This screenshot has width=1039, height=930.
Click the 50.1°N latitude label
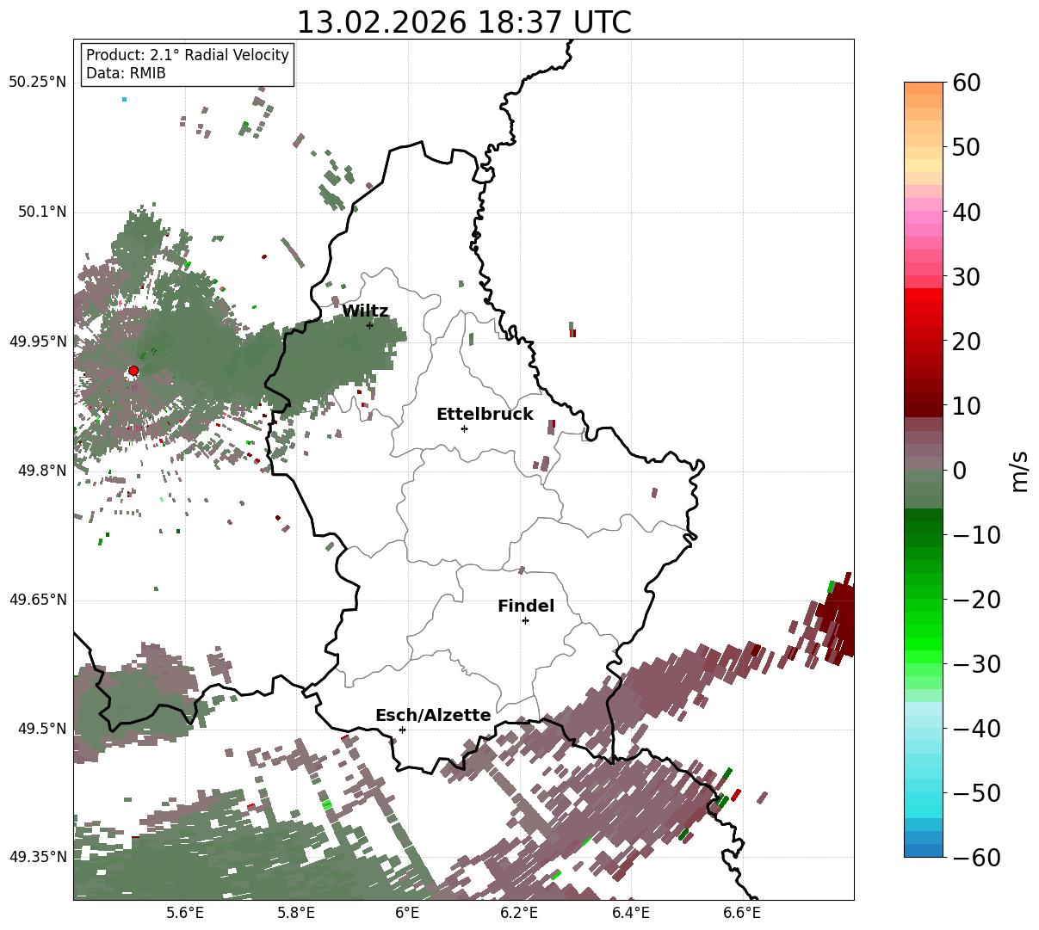coord(41,212)
